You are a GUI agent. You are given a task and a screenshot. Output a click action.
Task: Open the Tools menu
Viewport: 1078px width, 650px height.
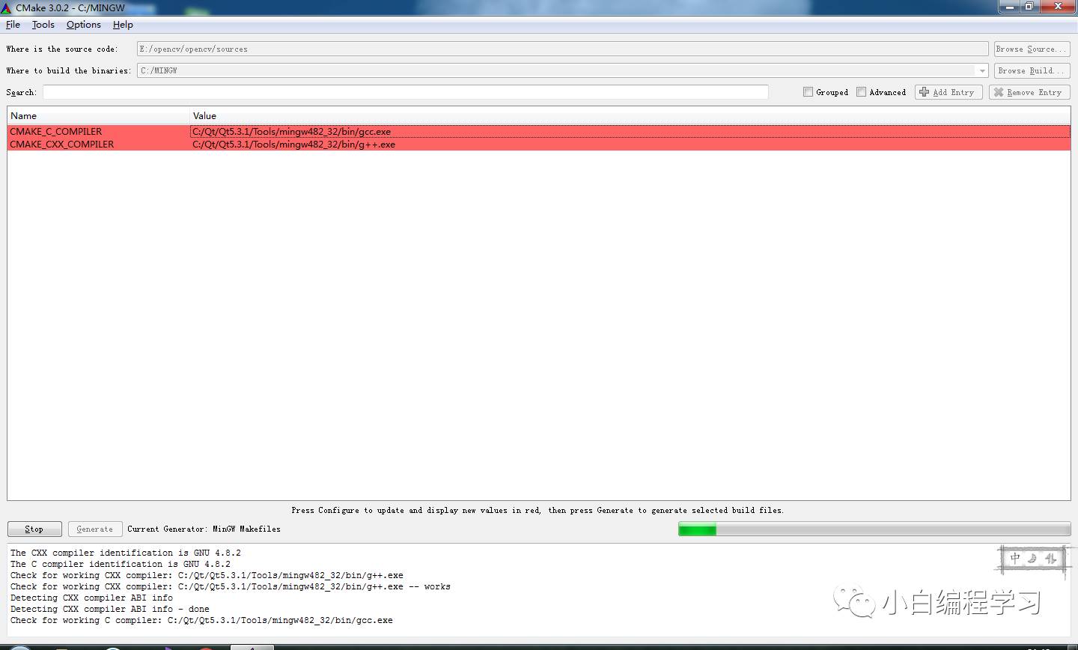tap(43, 25)
